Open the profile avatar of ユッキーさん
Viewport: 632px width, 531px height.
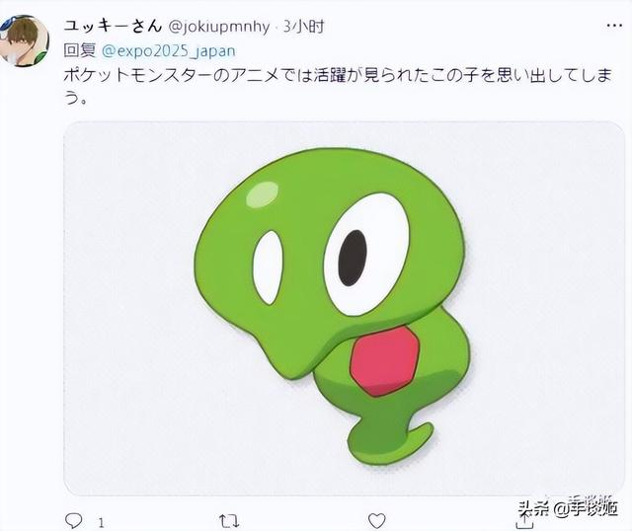pyautogui.click(x=24, y=40)
